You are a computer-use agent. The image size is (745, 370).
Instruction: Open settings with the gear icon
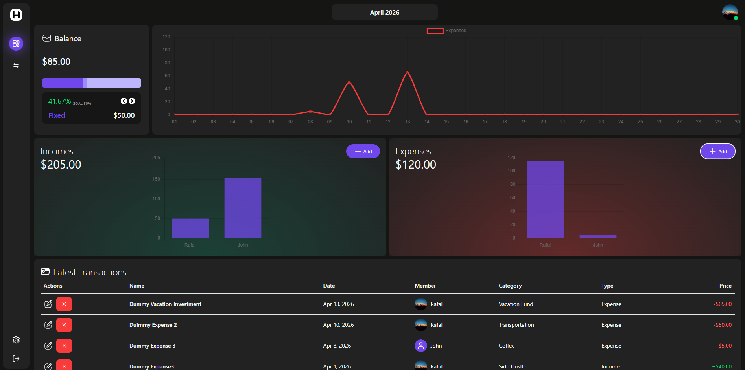pyautogui.click(x=16, y=340)
